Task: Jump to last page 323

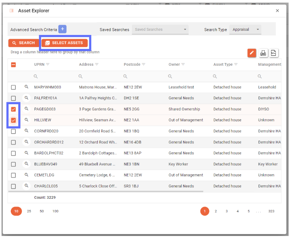Action: [271, 211]
